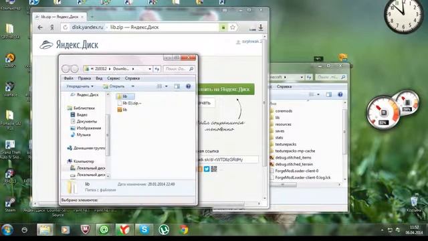Open the Правка menu
This screenshot has height=241, width=428.
pyautogui.click(x=84, y=78)
